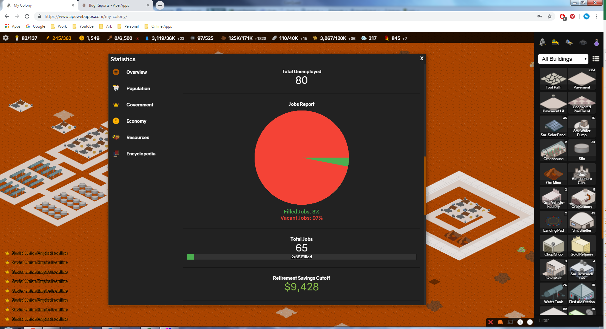This screenshot has height=329, width=606.
Task: Go back in the browser
Action: point(7,16)
